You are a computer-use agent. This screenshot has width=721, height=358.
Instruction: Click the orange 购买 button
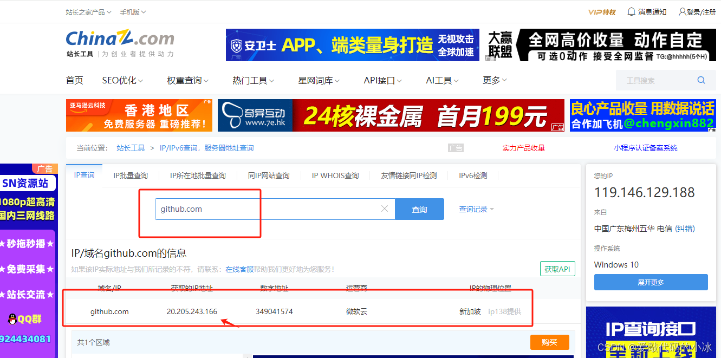coord(549,342)
